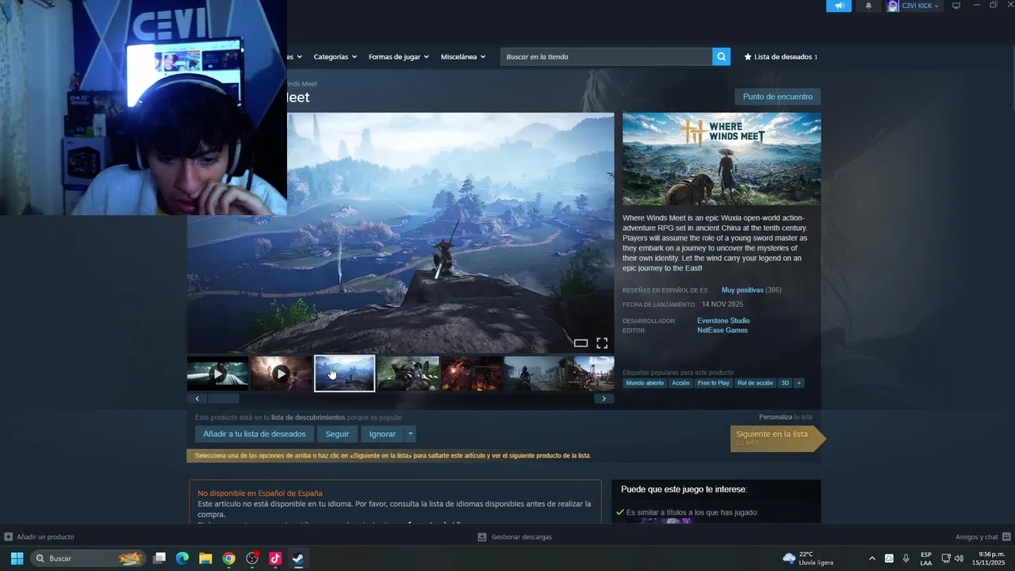Click the Buscar en la tienda search field
Viewport: 1015px width, 571px height.
coord(606,56)
